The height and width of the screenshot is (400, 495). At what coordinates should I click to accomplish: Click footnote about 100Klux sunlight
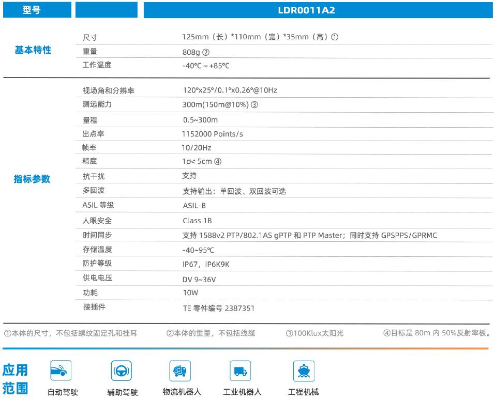pos(314,333)
